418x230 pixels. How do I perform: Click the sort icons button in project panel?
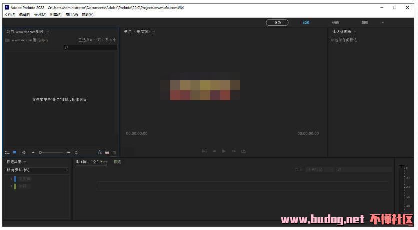[76, 152]
